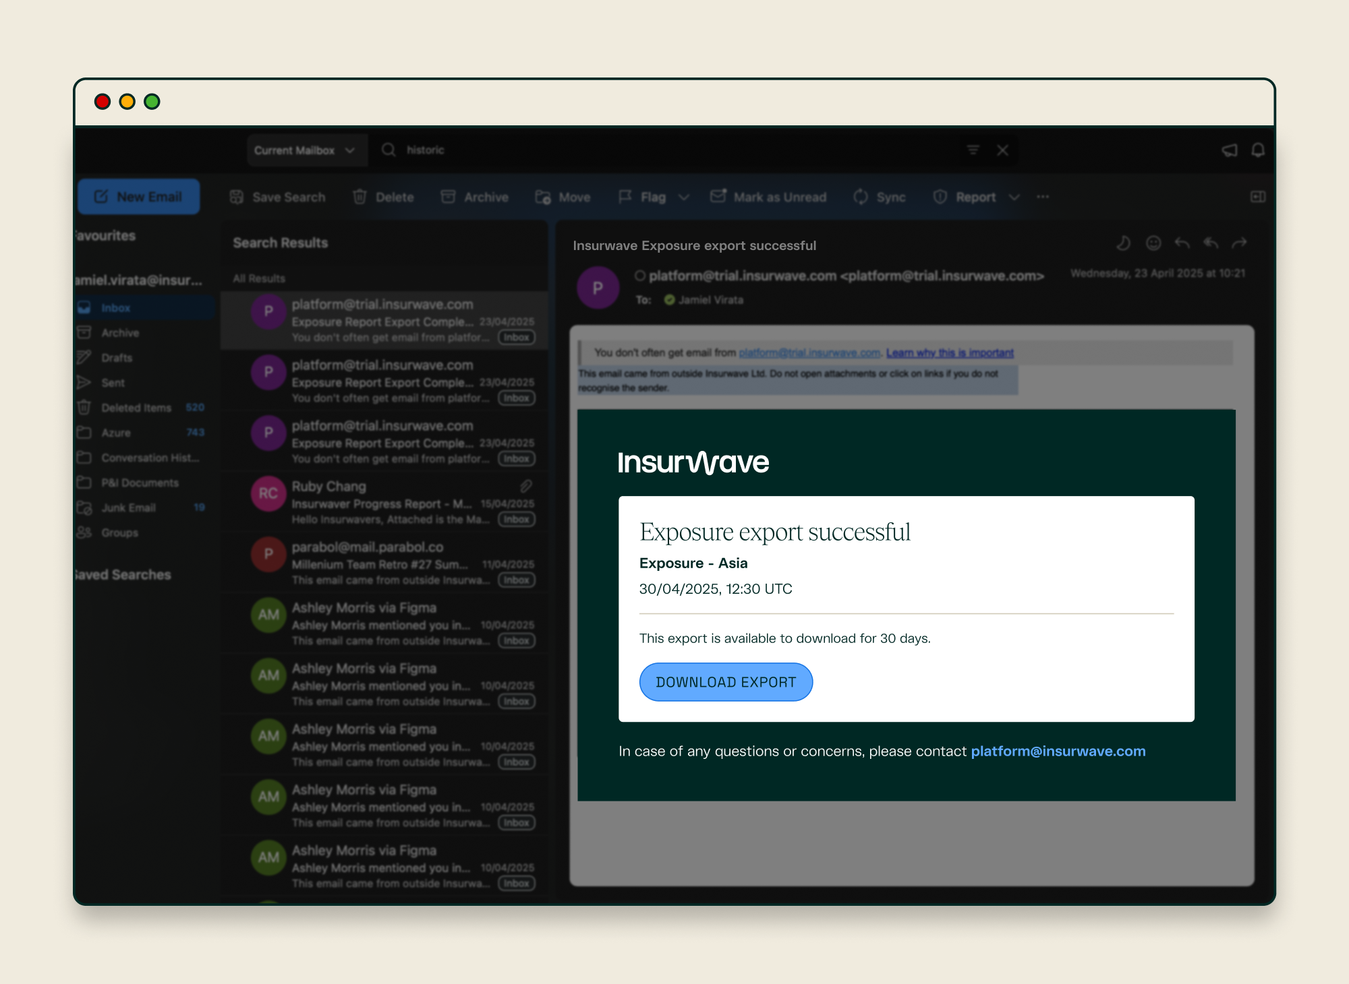Clear the search with the X icon

coord(1003,150)
